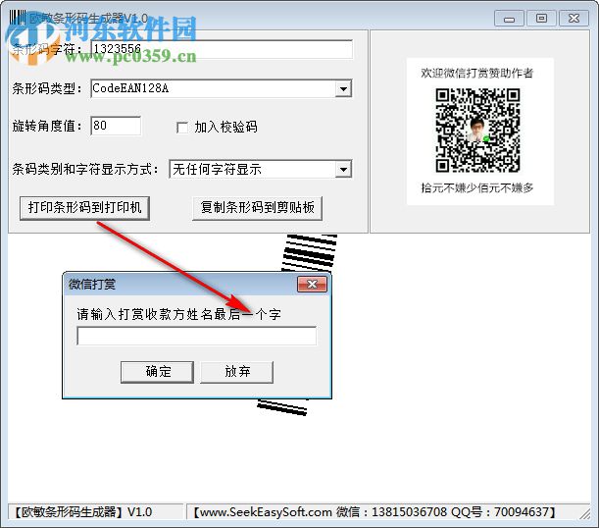
Task: Maximize the barcode generator window
Action: (x=541, y=19)
